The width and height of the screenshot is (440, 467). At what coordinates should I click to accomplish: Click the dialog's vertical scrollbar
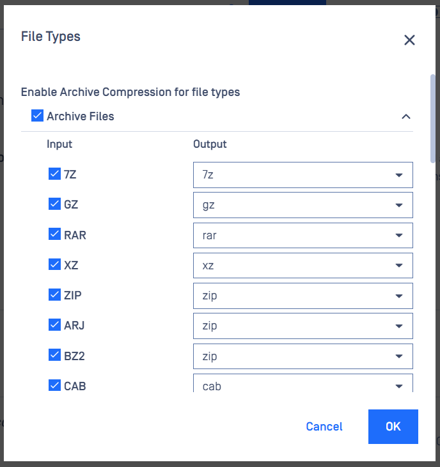432,118
